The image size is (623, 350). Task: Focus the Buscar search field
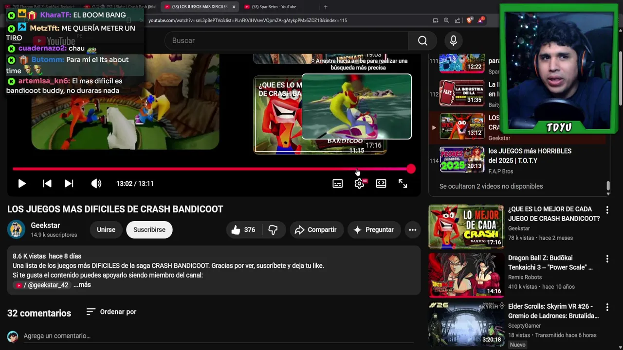(287, 40)
